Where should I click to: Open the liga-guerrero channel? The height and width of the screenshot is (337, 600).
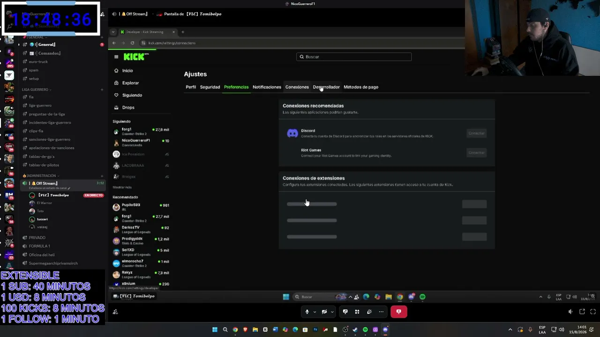[x=40, y=105]
